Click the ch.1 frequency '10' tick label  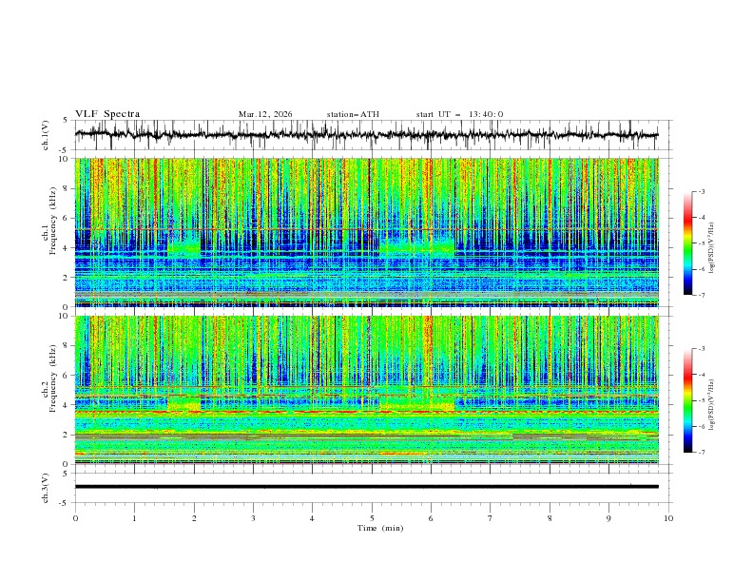point(66,159)
